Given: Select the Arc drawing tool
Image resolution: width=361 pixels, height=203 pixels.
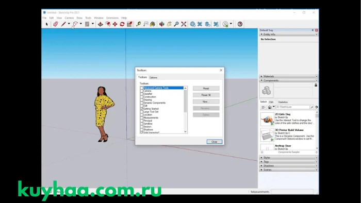Looking at the screenshot, I should coord(75,24).
